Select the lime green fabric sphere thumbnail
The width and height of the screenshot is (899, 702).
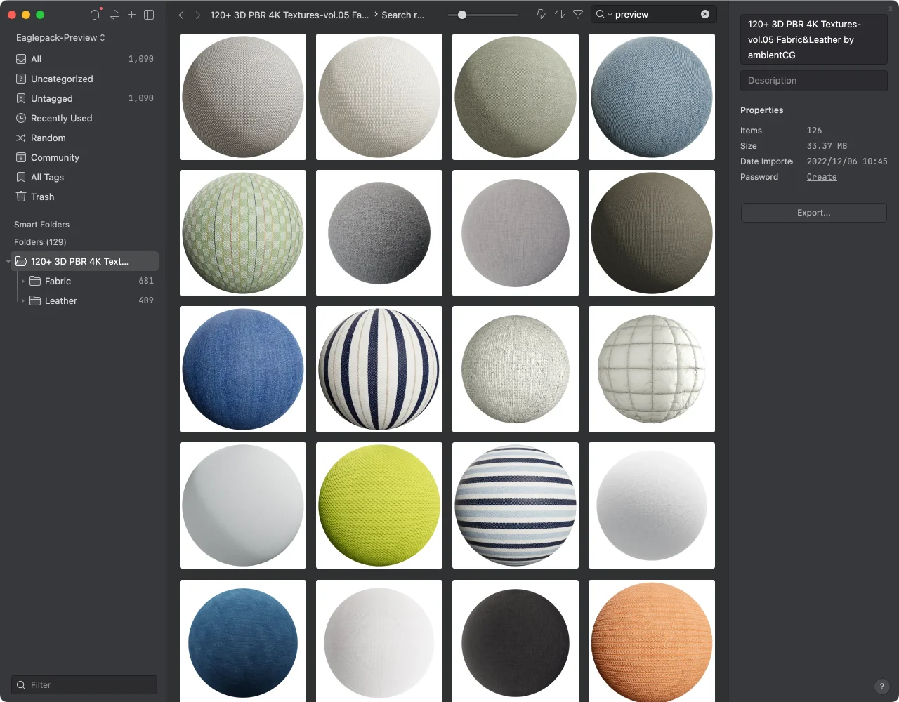tap(379, 505)
